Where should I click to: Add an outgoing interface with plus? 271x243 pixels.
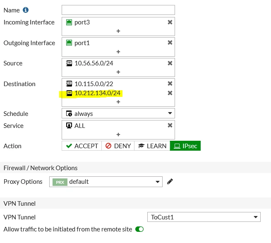tap(118, 52)
